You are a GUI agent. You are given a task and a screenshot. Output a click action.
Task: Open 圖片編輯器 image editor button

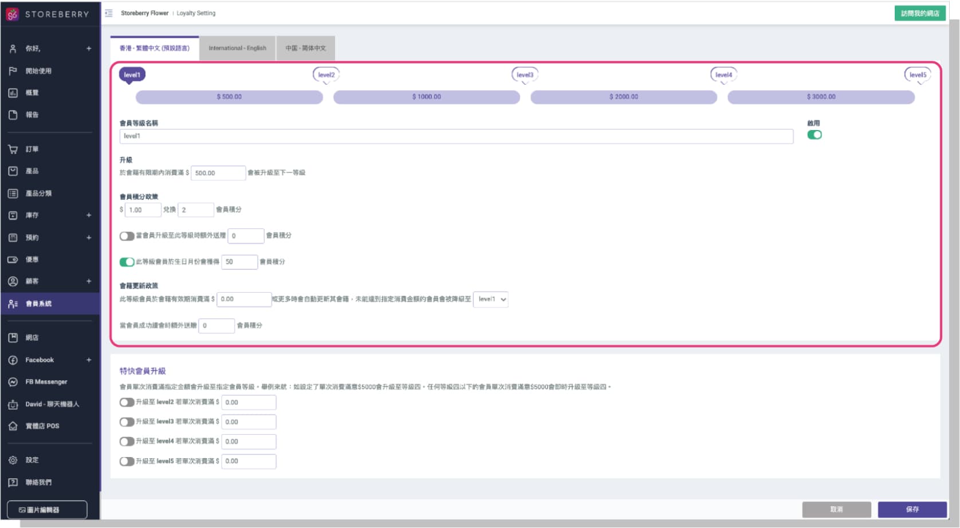pyautogui.click(x=47, y=510)
